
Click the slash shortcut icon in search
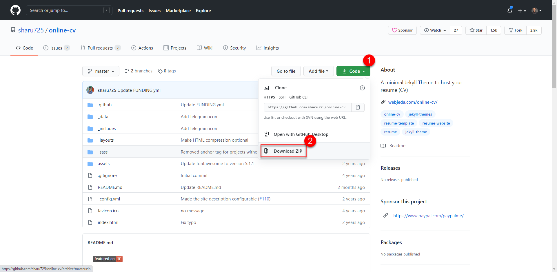(x=106, y=10)
